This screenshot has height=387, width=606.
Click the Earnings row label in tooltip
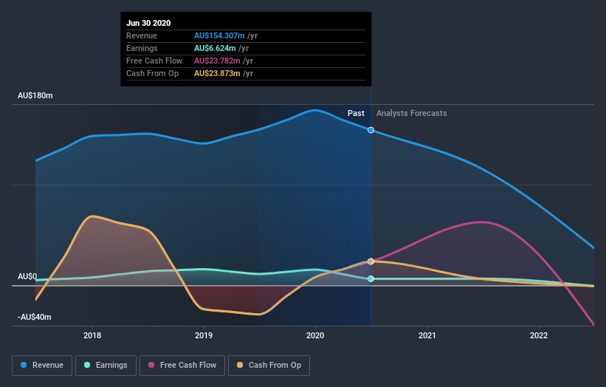[x=142, y=48]
